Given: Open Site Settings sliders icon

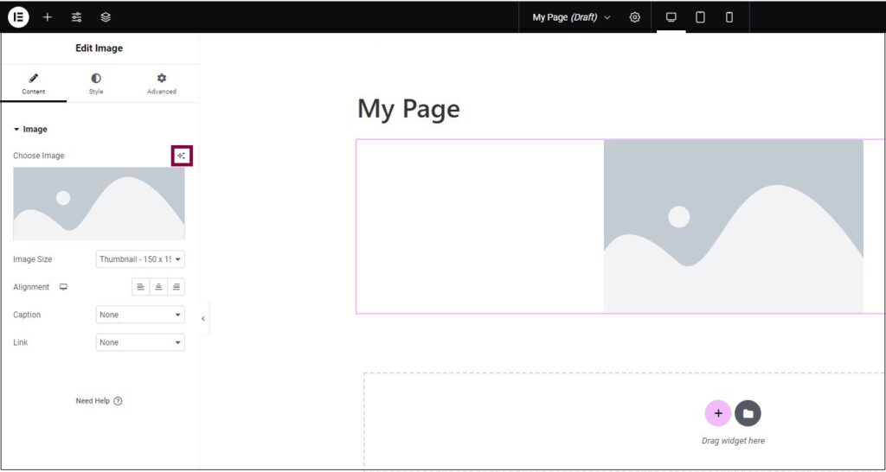Looking at the screenshot, I should click(76, 17).
